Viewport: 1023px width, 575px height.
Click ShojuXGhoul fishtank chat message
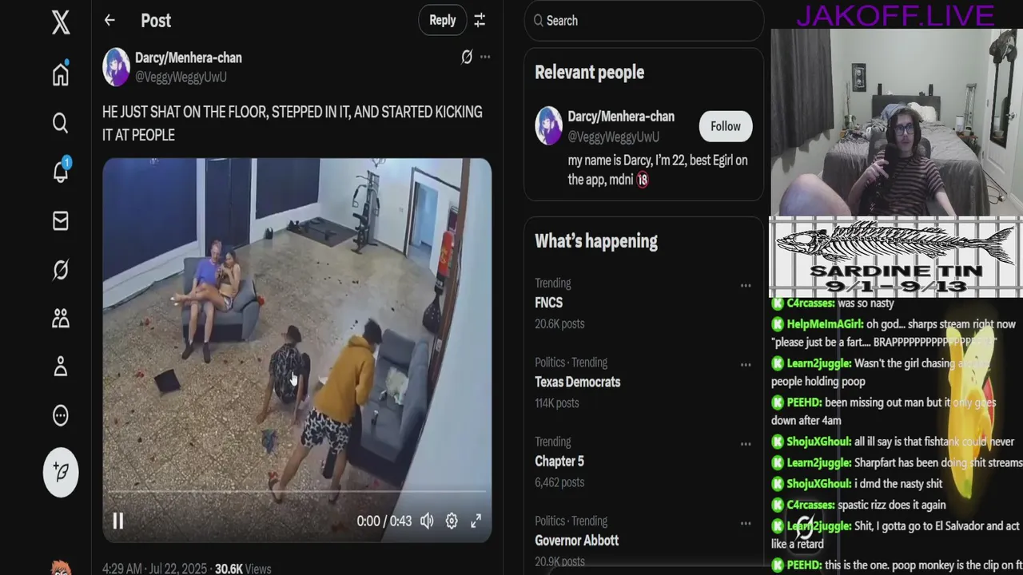point(893,442)
